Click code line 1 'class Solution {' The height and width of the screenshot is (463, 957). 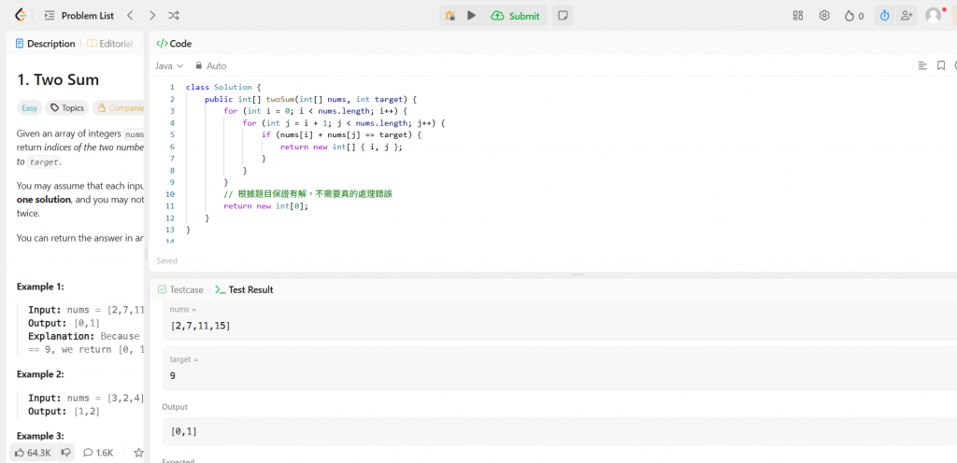point(223,87)
